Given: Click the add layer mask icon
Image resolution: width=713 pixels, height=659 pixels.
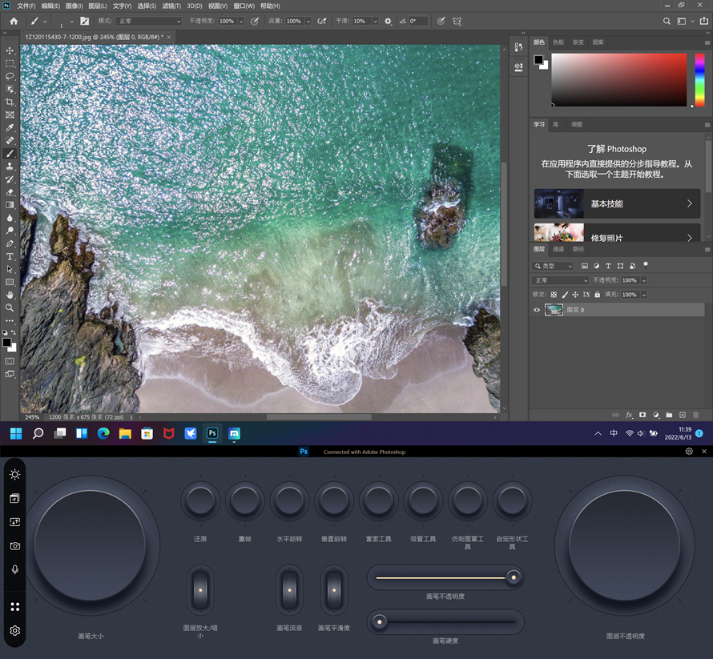Looking at the screenshot, I should (x=643, y=415).
